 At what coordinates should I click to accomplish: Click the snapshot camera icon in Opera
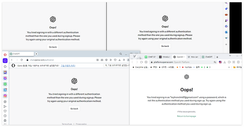[102, 60]
